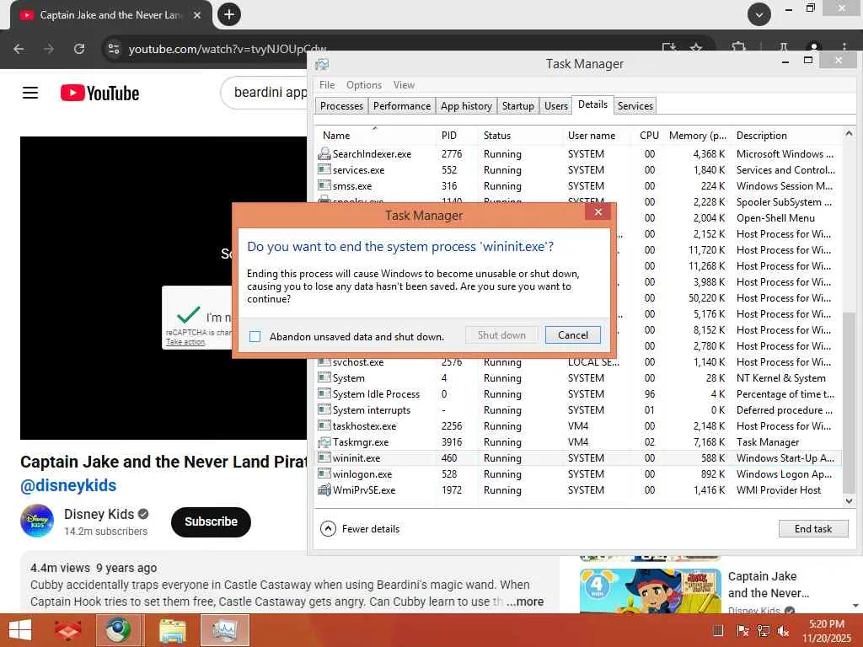Viewport: 863px width, 647px height.
Task: Open the taskbar clock showing 5:20 PM
Action: [x=826, y=630]
